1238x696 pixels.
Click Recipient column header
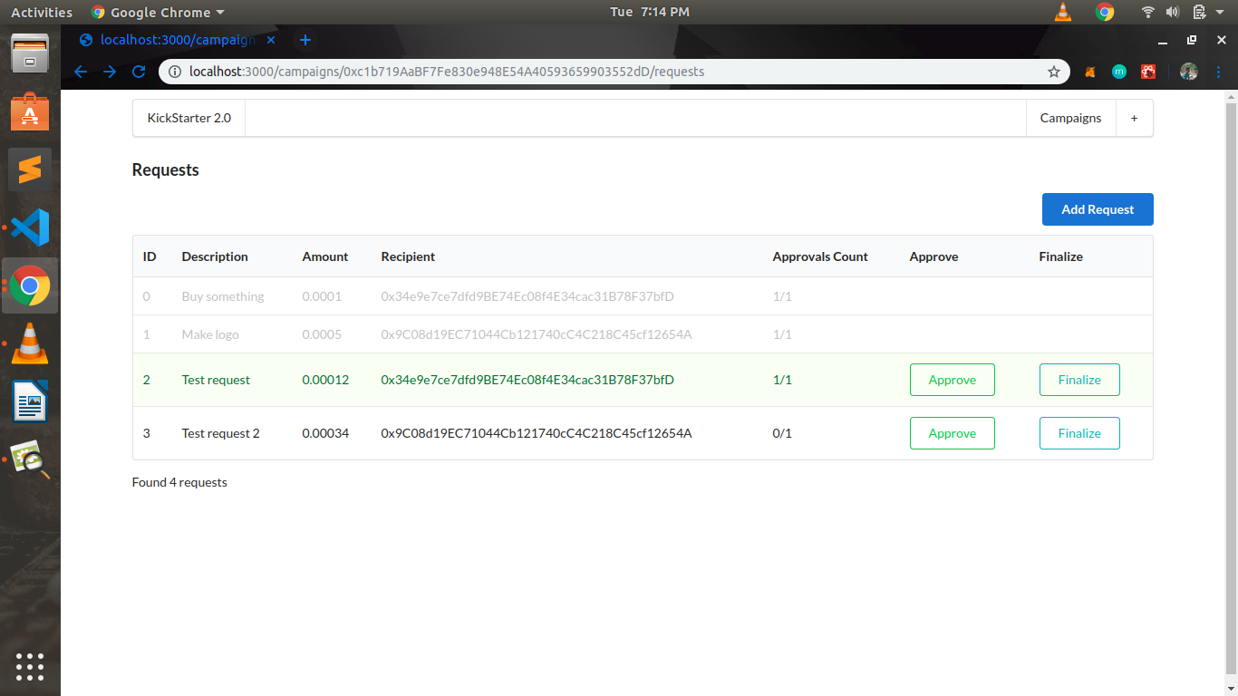[x=408, y=256]
